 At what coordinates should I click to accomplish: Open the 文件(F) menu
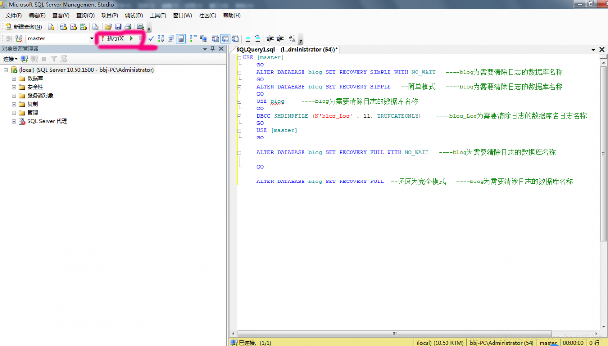(x=13, y=15)
